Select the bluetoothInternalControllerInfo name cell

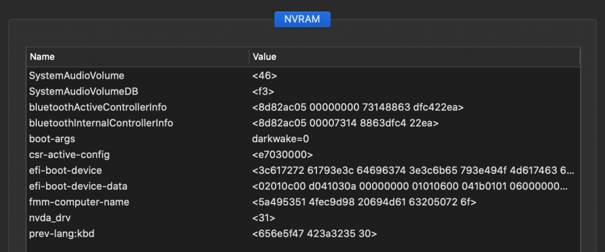(101, 124)
